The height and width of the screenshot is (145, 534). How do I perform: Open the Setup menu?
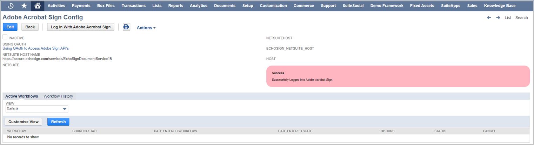point(248,6)
